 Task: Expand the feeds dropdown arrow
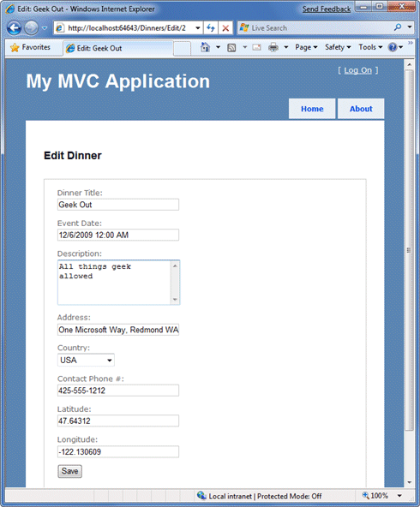pos(244,47)
